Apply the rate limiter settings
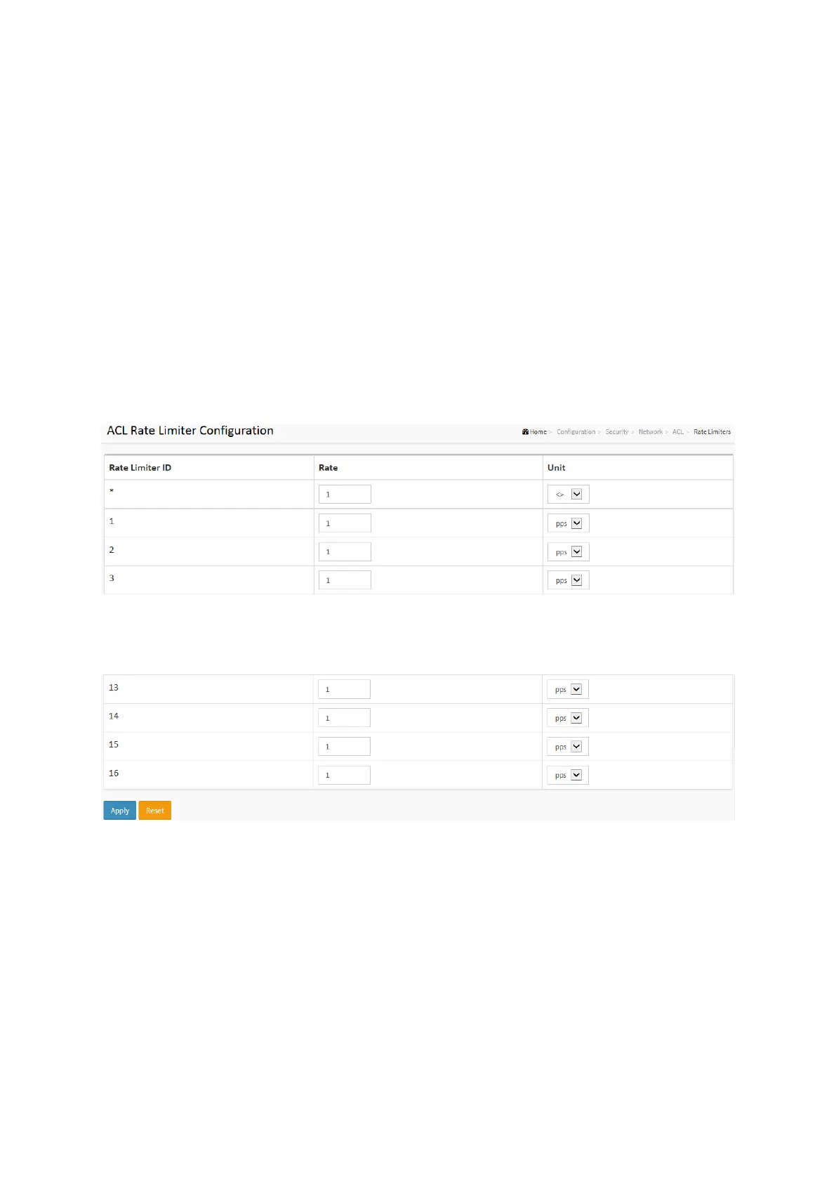 point(120,811)
